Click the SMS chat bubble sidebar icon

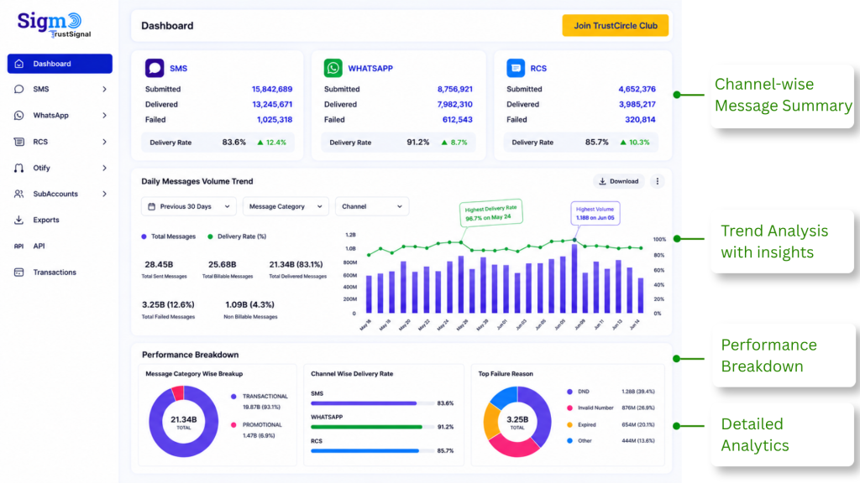(19, 89)
